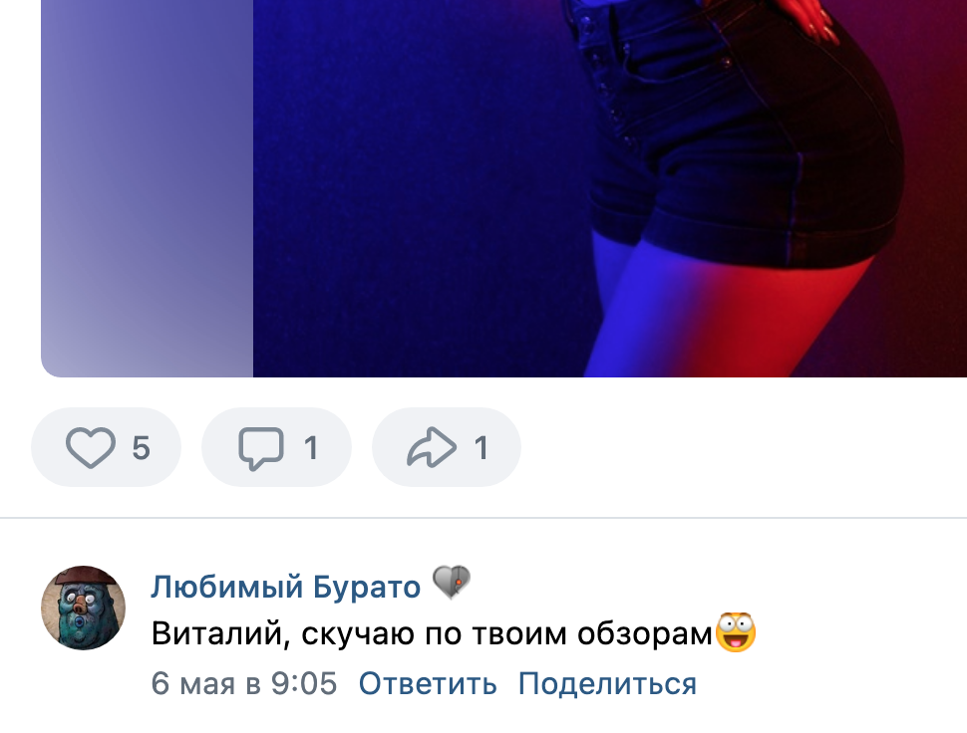Like the post with the heart icon

[91, 447]
